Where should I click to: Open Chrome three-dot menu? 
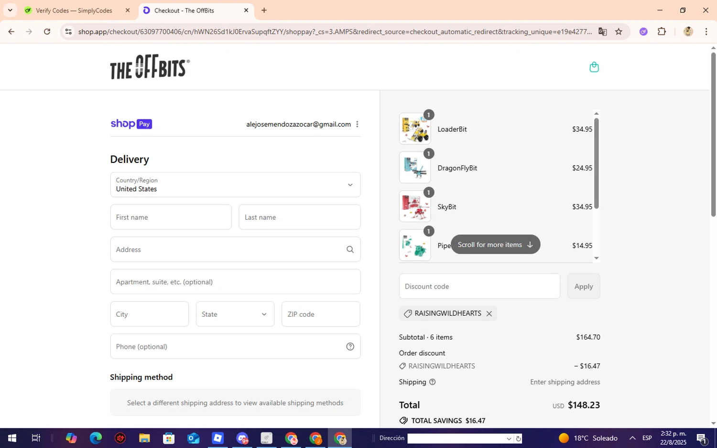[706, 32]
